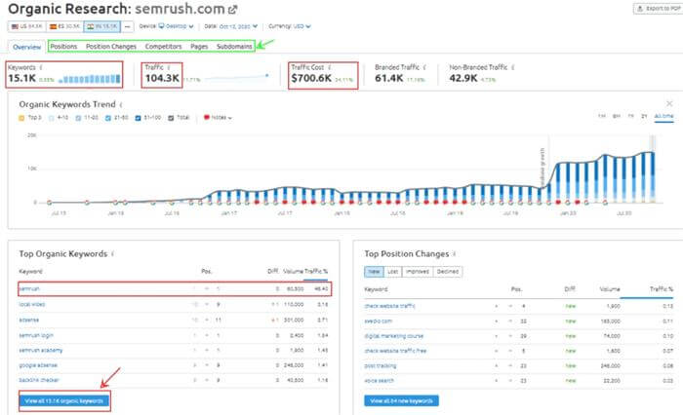Click the Keywords mini bar chart
683x415 pixels.
pos(90,79)
